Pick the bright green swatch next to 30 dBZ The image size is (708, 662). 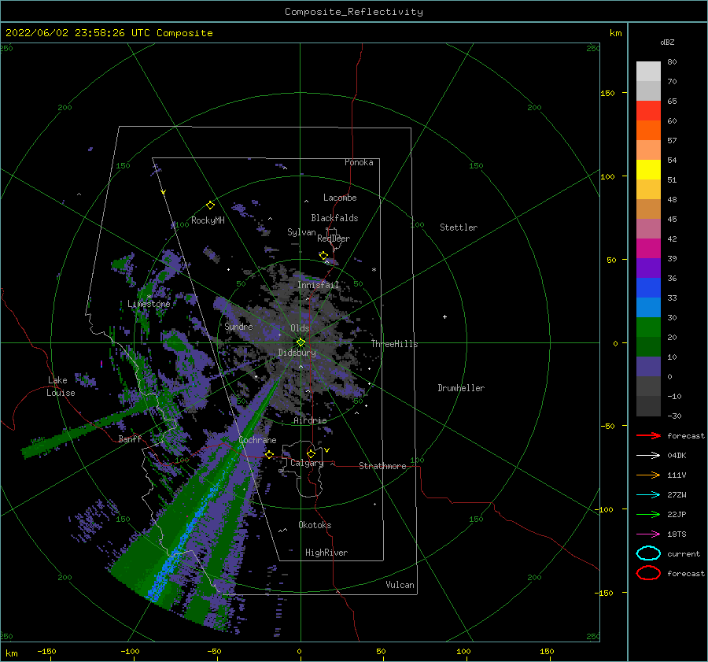pos(648,327)
